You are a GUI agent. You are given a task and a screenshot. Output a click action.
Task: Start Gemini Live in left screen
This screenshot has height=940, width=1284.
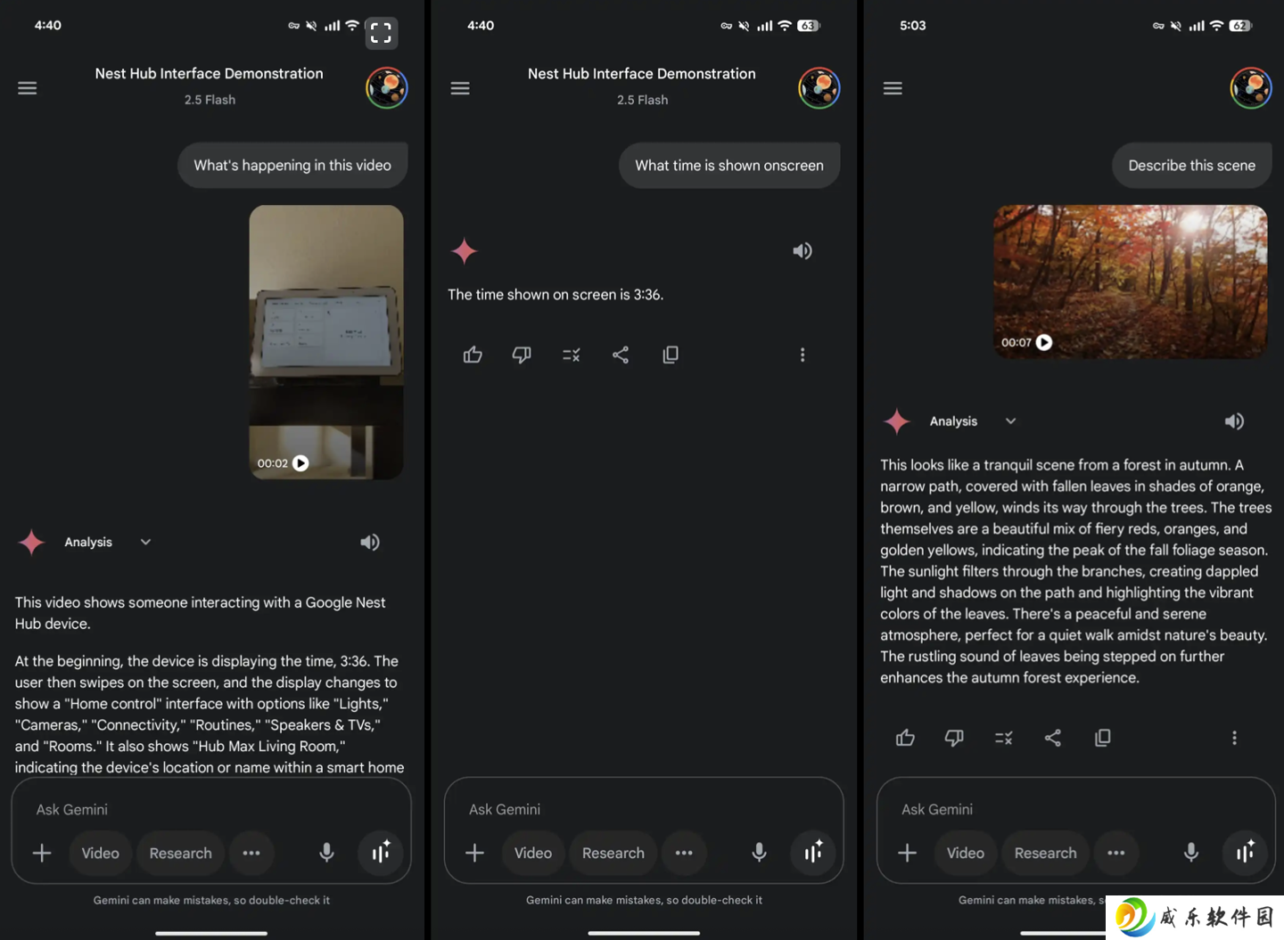point(381,853)
